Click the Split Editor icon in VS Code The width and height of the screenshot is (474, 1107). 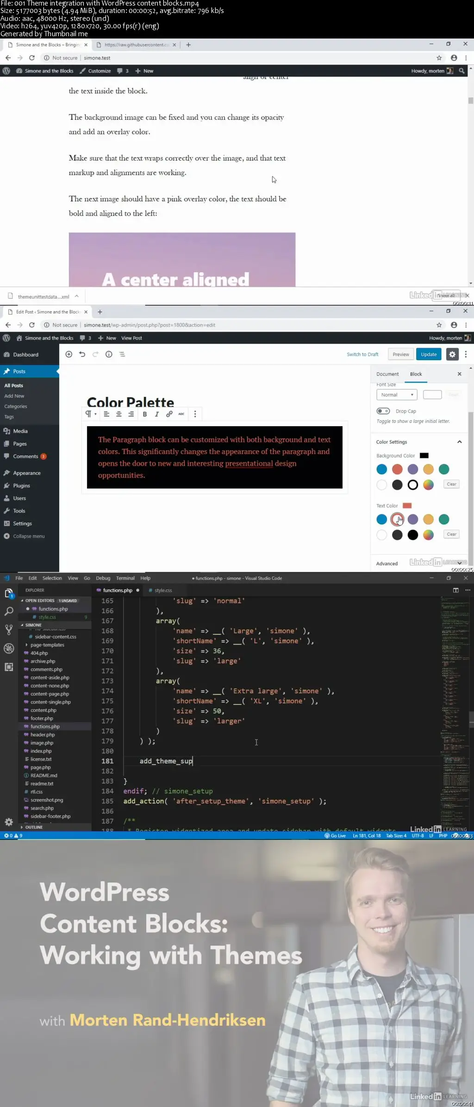tap(455, 590)
